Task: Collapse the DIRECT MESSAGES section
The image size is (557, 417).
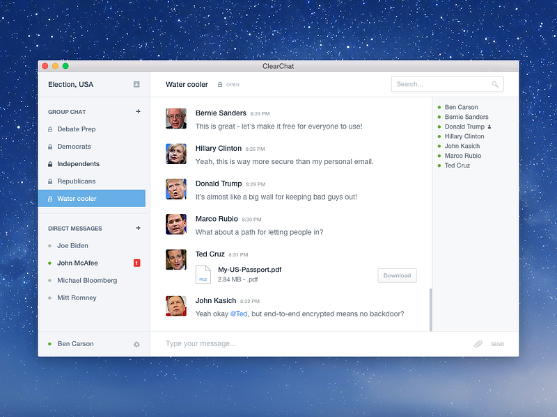Action: [75, 228]
